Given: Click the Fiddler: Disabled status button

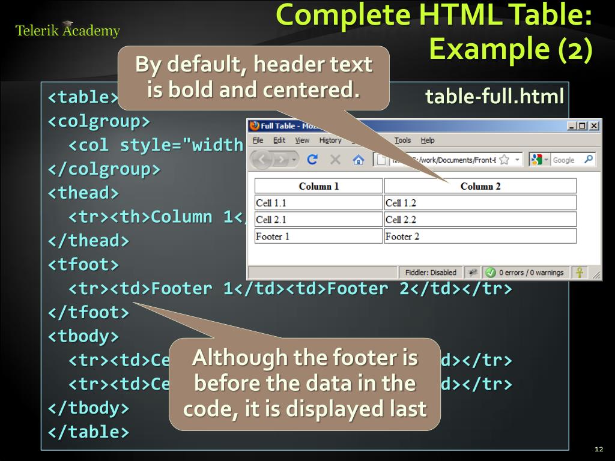Looking at the screenshot, I should tap(431, 273).
